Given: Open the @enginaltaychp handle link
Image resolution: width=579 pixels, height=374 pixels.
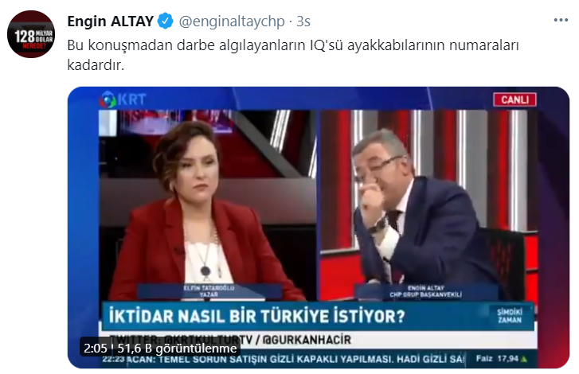Looking at the screenshot, I should [x=232, y=21].
